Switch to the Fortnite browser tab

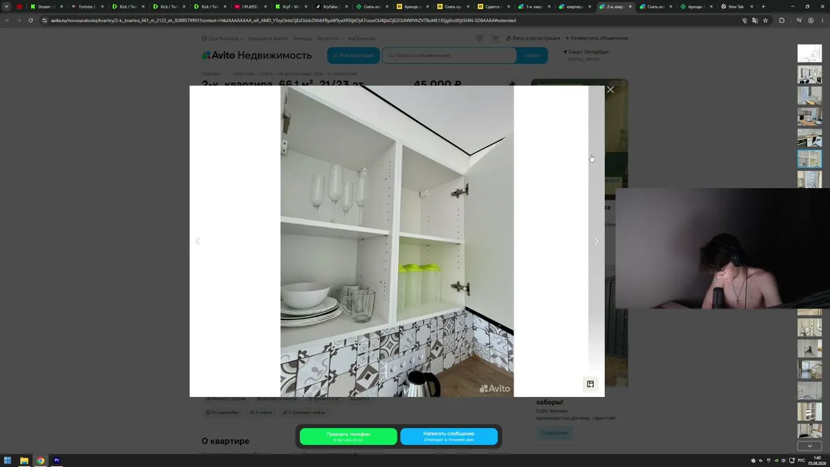86,6
